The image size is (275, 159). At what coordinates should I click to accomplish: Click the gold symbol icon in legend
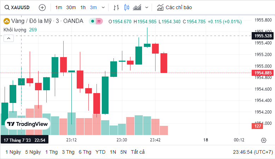6,21
